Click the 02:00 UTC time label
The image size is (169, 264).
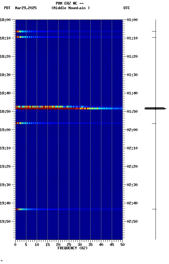pyautogui.click(x=132, y=130)
